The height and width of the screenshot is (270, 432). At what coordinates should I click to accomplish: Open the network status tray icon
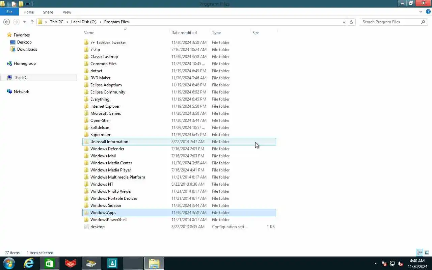(x=392, y=264)
